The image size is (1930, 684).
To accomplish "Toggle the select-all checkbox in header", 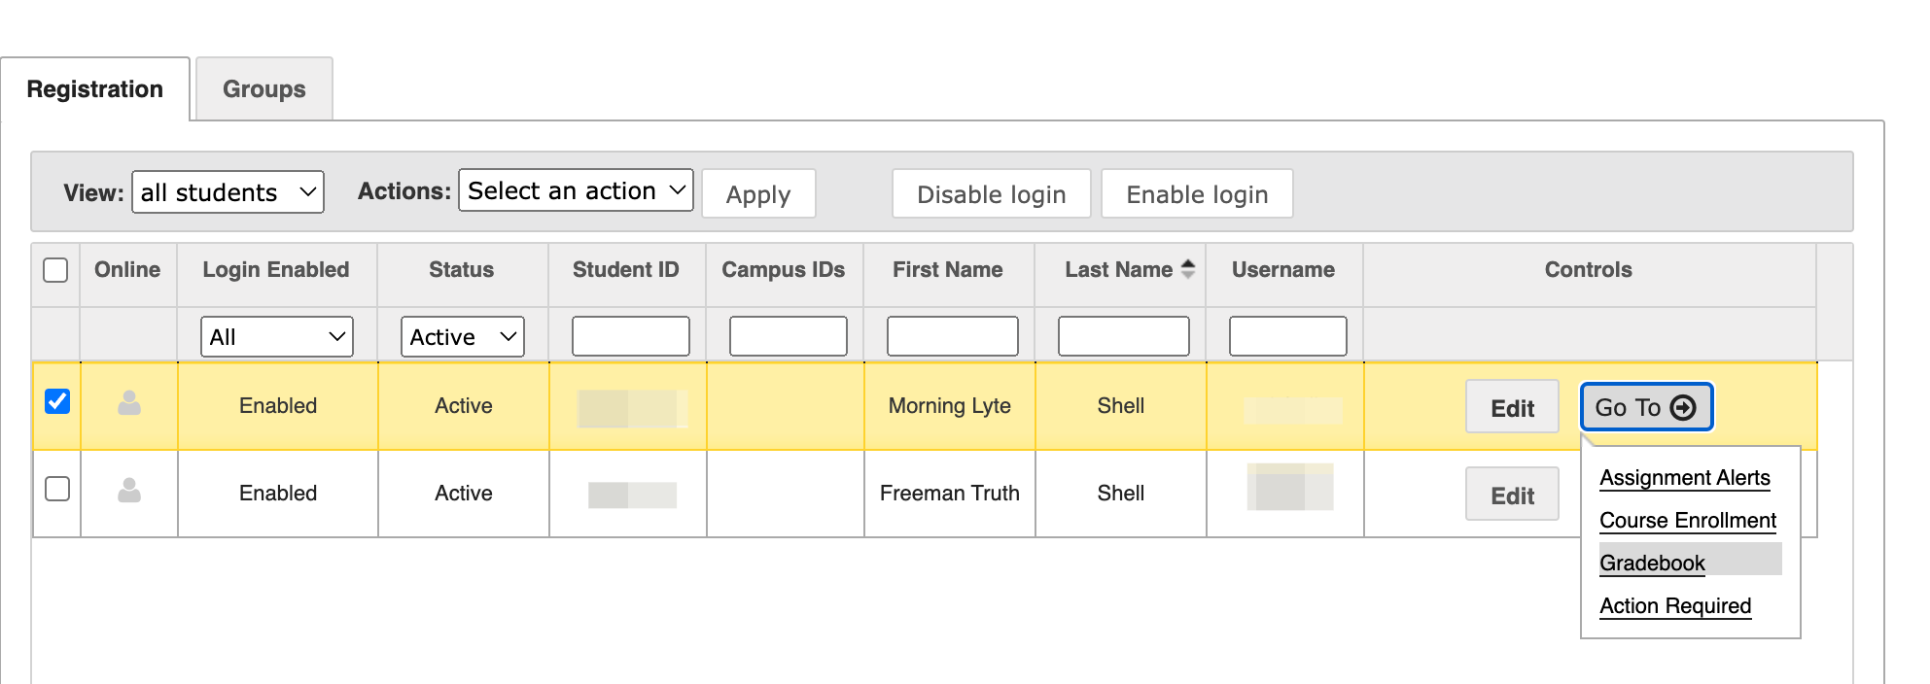I will [56, 270].
